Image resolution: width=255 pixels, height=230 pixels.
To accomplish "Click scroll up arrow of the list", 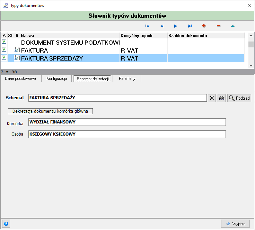I will pyautogui.click(x=251, y=36).
